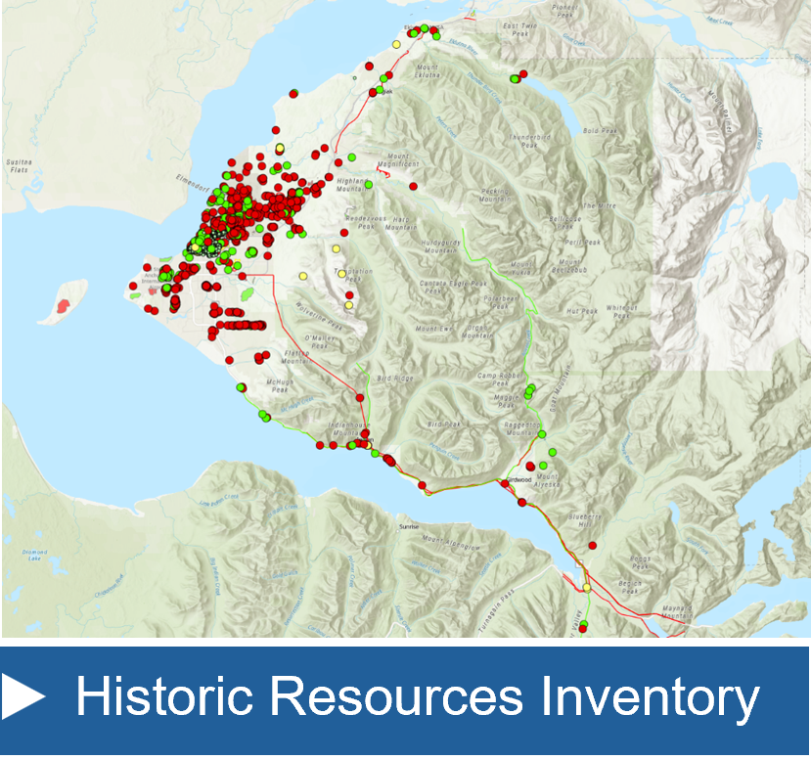Image resolution: width=811 pixels, height=760 pixels.
Task: Click the white arrow on the blue banner
Action: pyautogui.click(x=36, y=696)
